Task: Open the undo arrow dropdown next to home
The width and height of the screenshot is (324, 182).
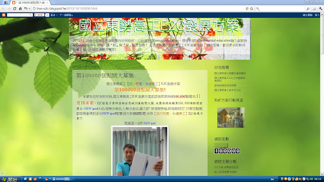Action: [x=29, y=9]
